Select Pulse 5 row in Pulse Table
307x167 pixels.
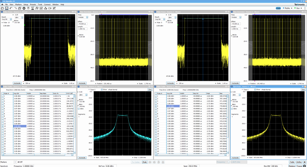pyautogui.click(x=162, y=106)
